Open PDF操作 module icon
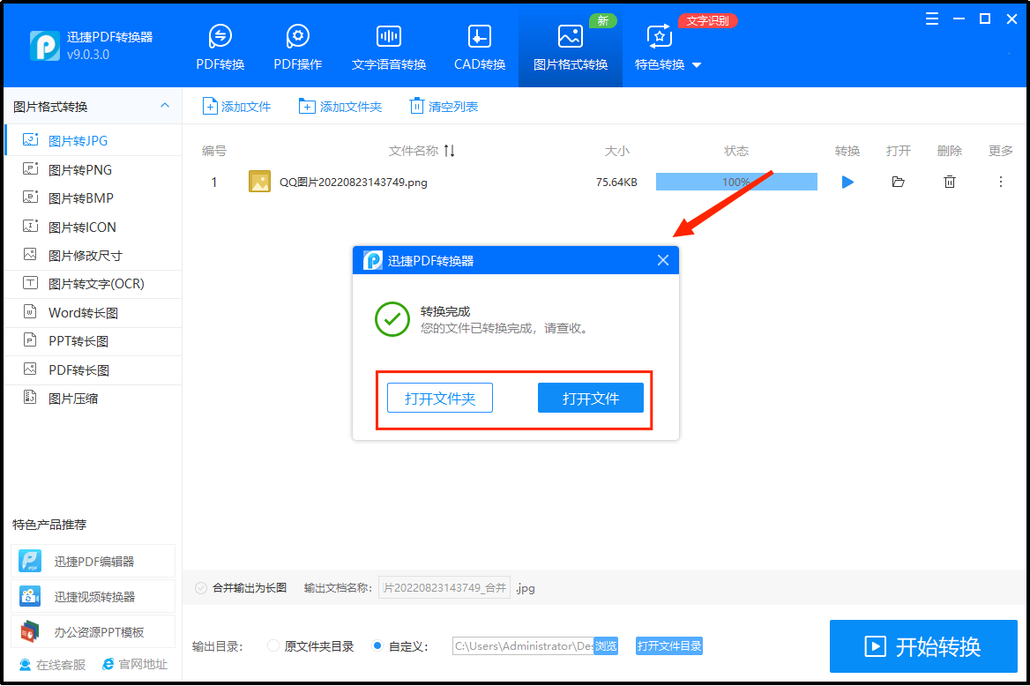Screen dimensions: 1030x686 pos(297,37)
